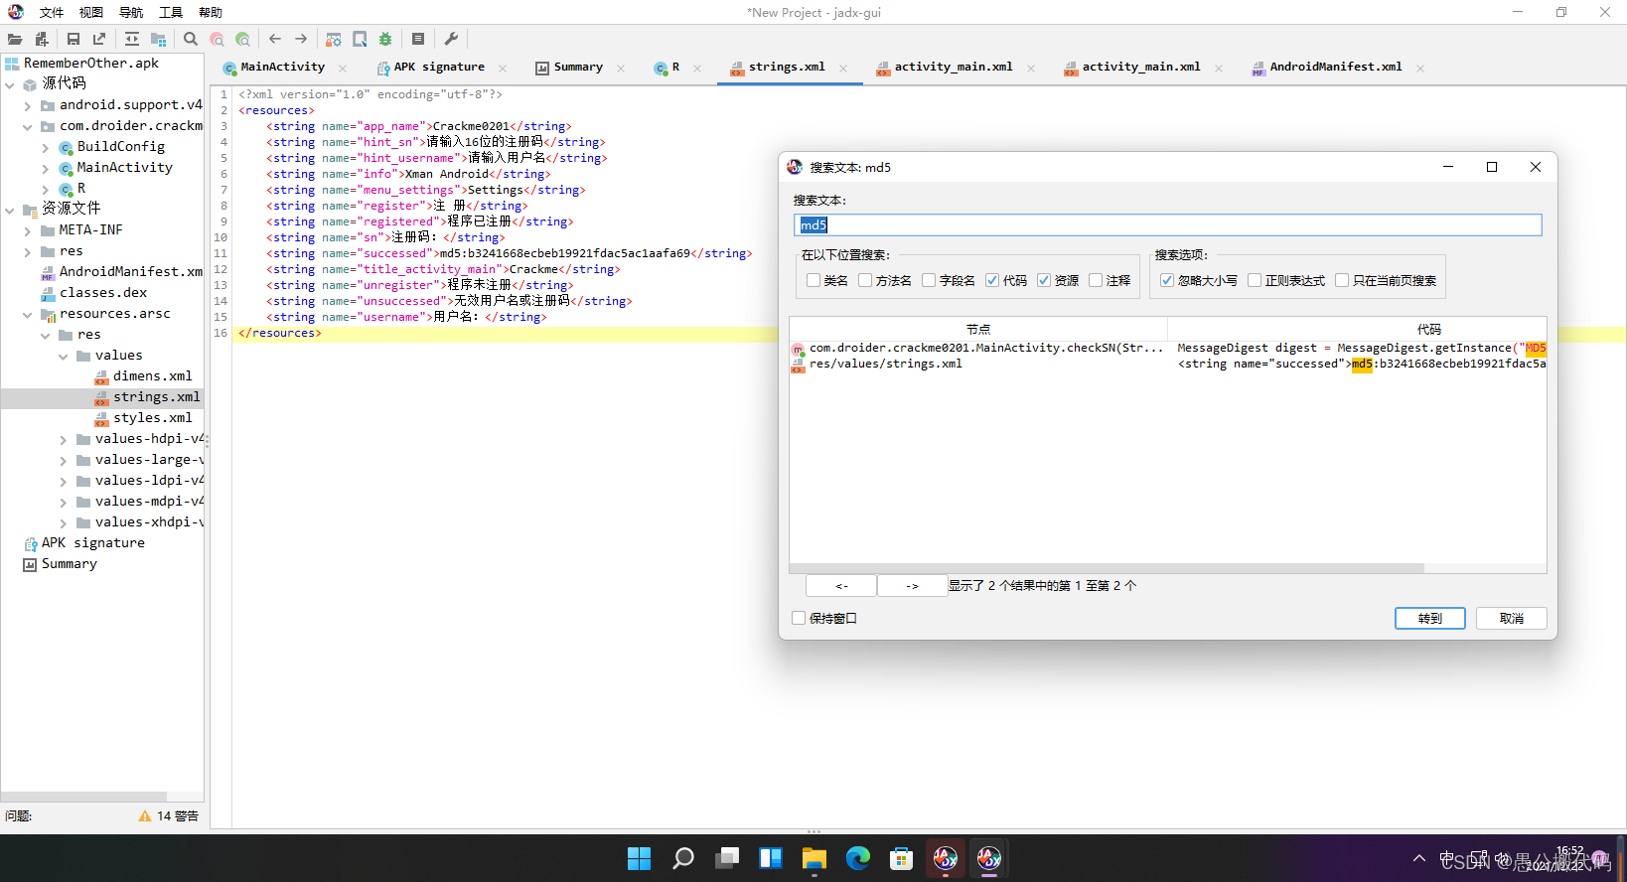
Task: Enable the 字段名 checkbox
Action: click(929, 280)
